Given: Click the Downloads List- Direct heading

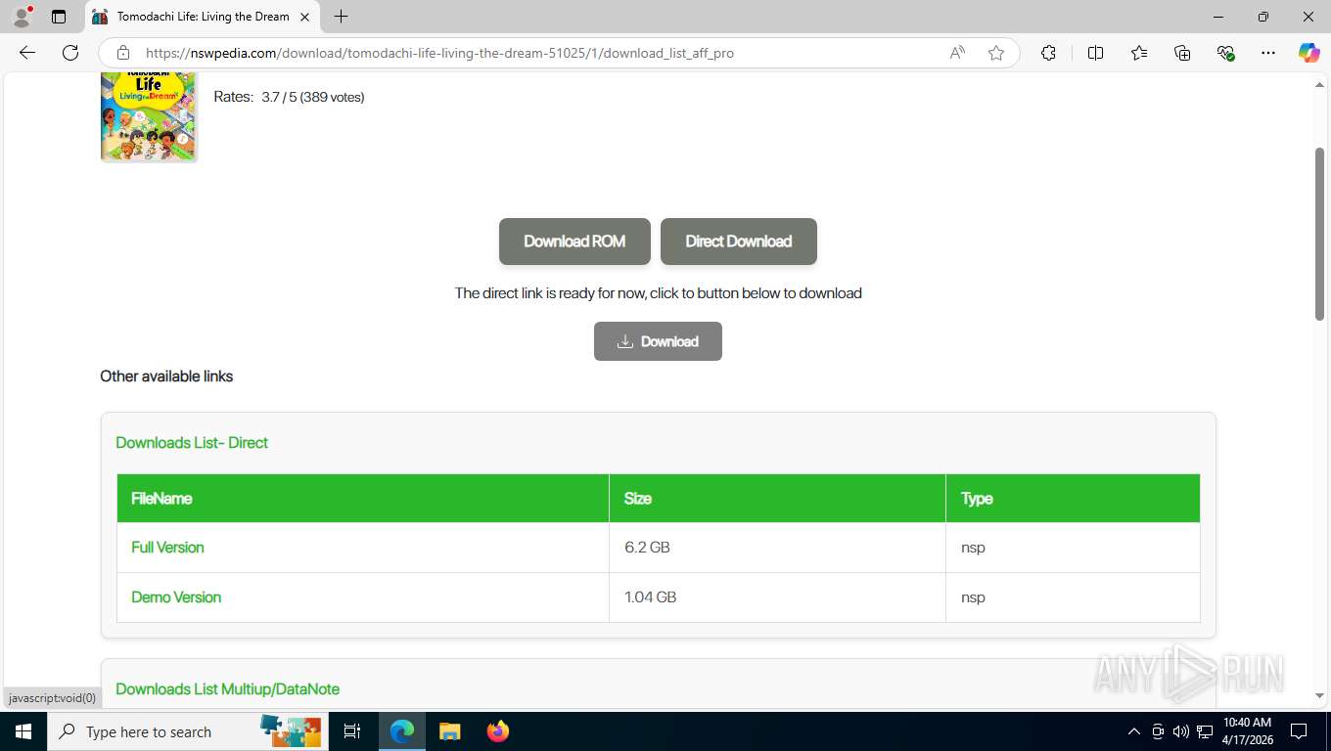Looking at the screenshot, I should pos(192,443).
